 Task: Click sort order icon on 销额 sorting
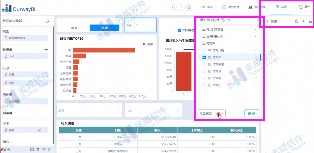coord(39,130)
